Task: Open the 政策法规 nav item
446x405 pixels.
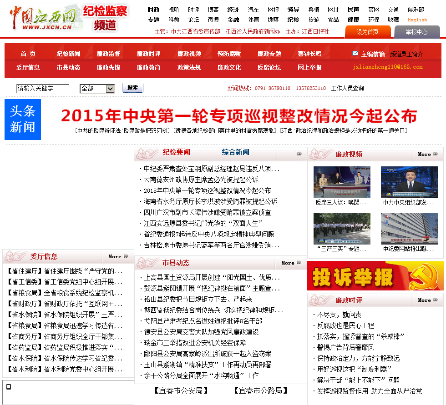Action: tap(189, 67)
